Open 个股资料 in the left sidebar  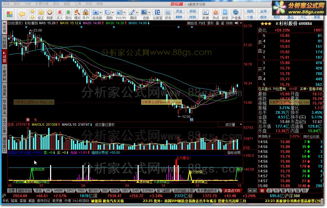pyautogui.click(x=4, y=73)
